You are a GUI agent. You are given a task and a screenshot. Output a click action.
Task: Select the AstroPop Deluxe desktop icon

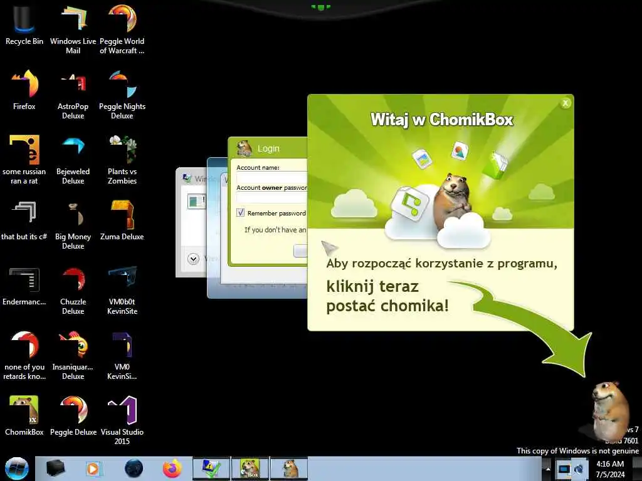coord(73,95)
